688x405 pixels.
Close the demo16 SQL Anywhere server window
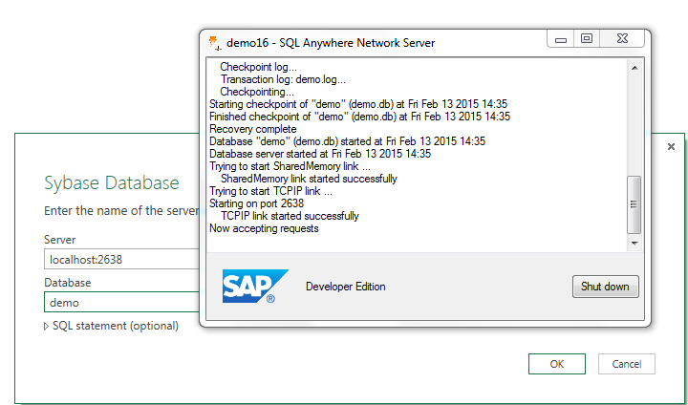(622, 39)
